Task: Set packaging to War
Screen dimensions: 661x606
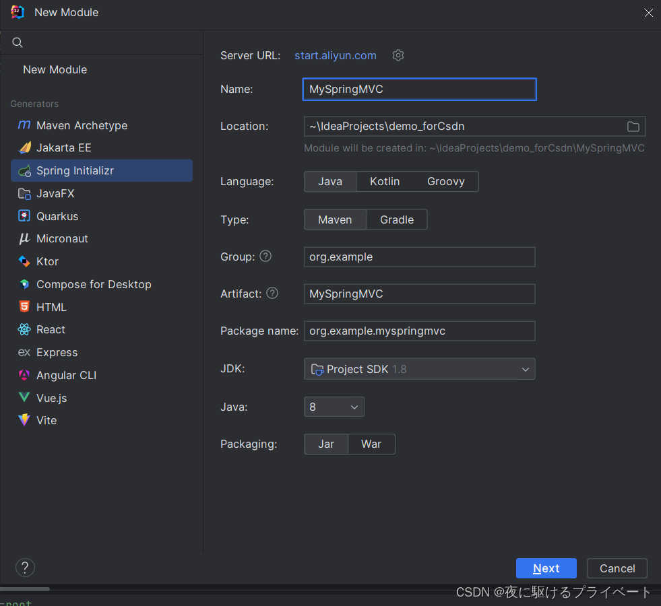Action: 371,444
